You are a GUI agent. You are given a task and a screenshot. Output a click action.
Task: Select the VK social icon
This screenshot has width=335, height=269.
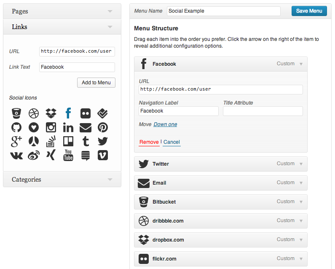(x=16, y=155)
